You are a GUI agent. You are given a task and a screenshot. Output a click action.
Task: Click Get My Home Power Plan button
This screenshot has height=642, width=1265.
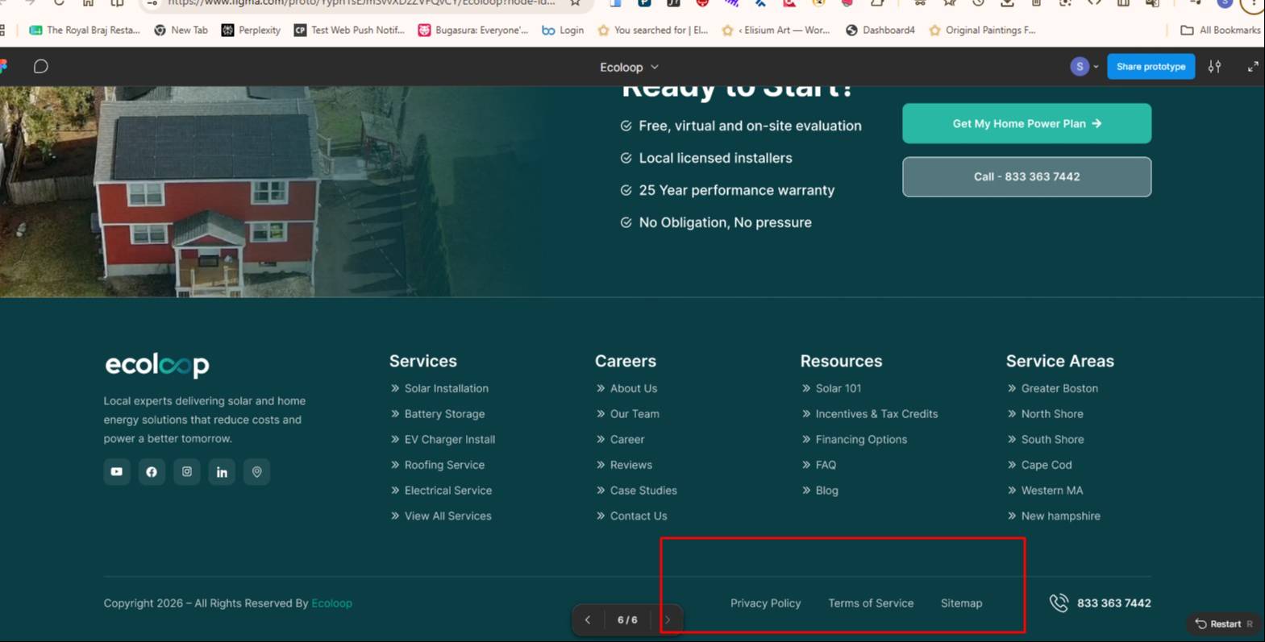point(1026,123)
